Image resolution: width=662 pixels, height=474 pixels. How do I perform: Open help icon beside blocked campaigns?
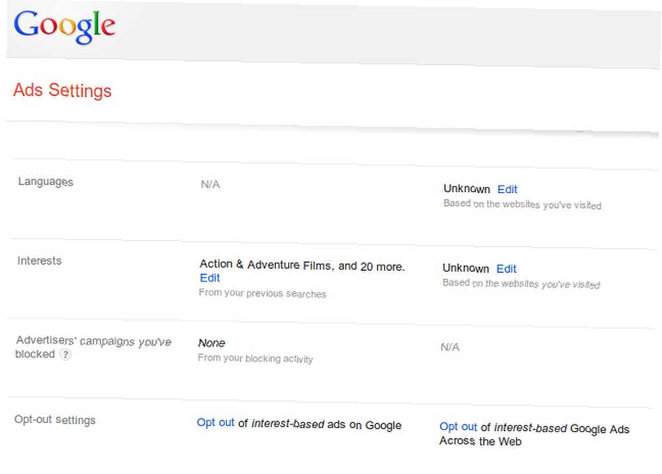(x=65, y=354)
